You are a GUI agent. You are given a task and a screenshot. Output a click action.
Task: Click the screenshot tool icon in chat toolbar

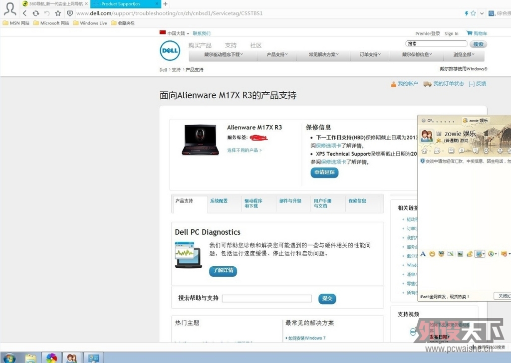(479, 254)
